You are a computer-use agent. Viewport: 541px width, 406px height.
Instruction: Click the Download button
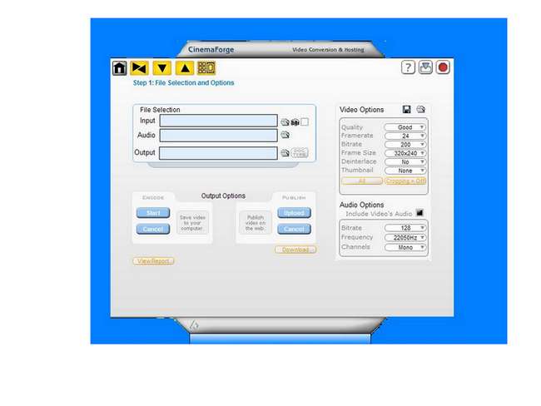(295, 250)
